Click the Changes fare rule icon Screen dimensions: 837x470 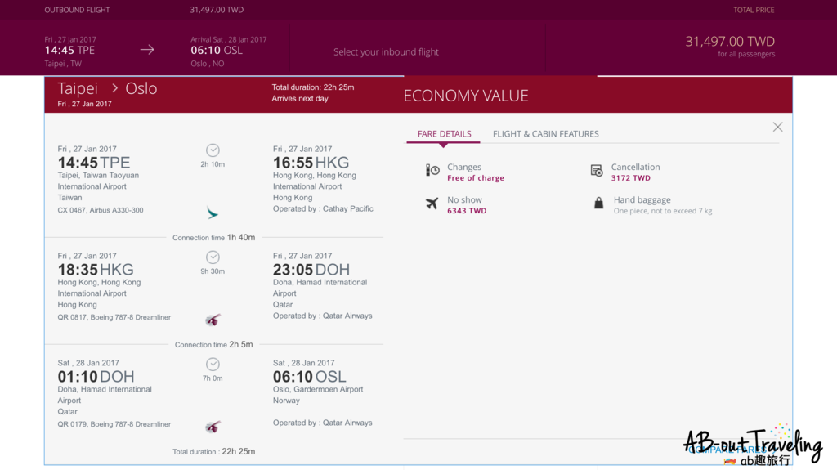point(432,170)
